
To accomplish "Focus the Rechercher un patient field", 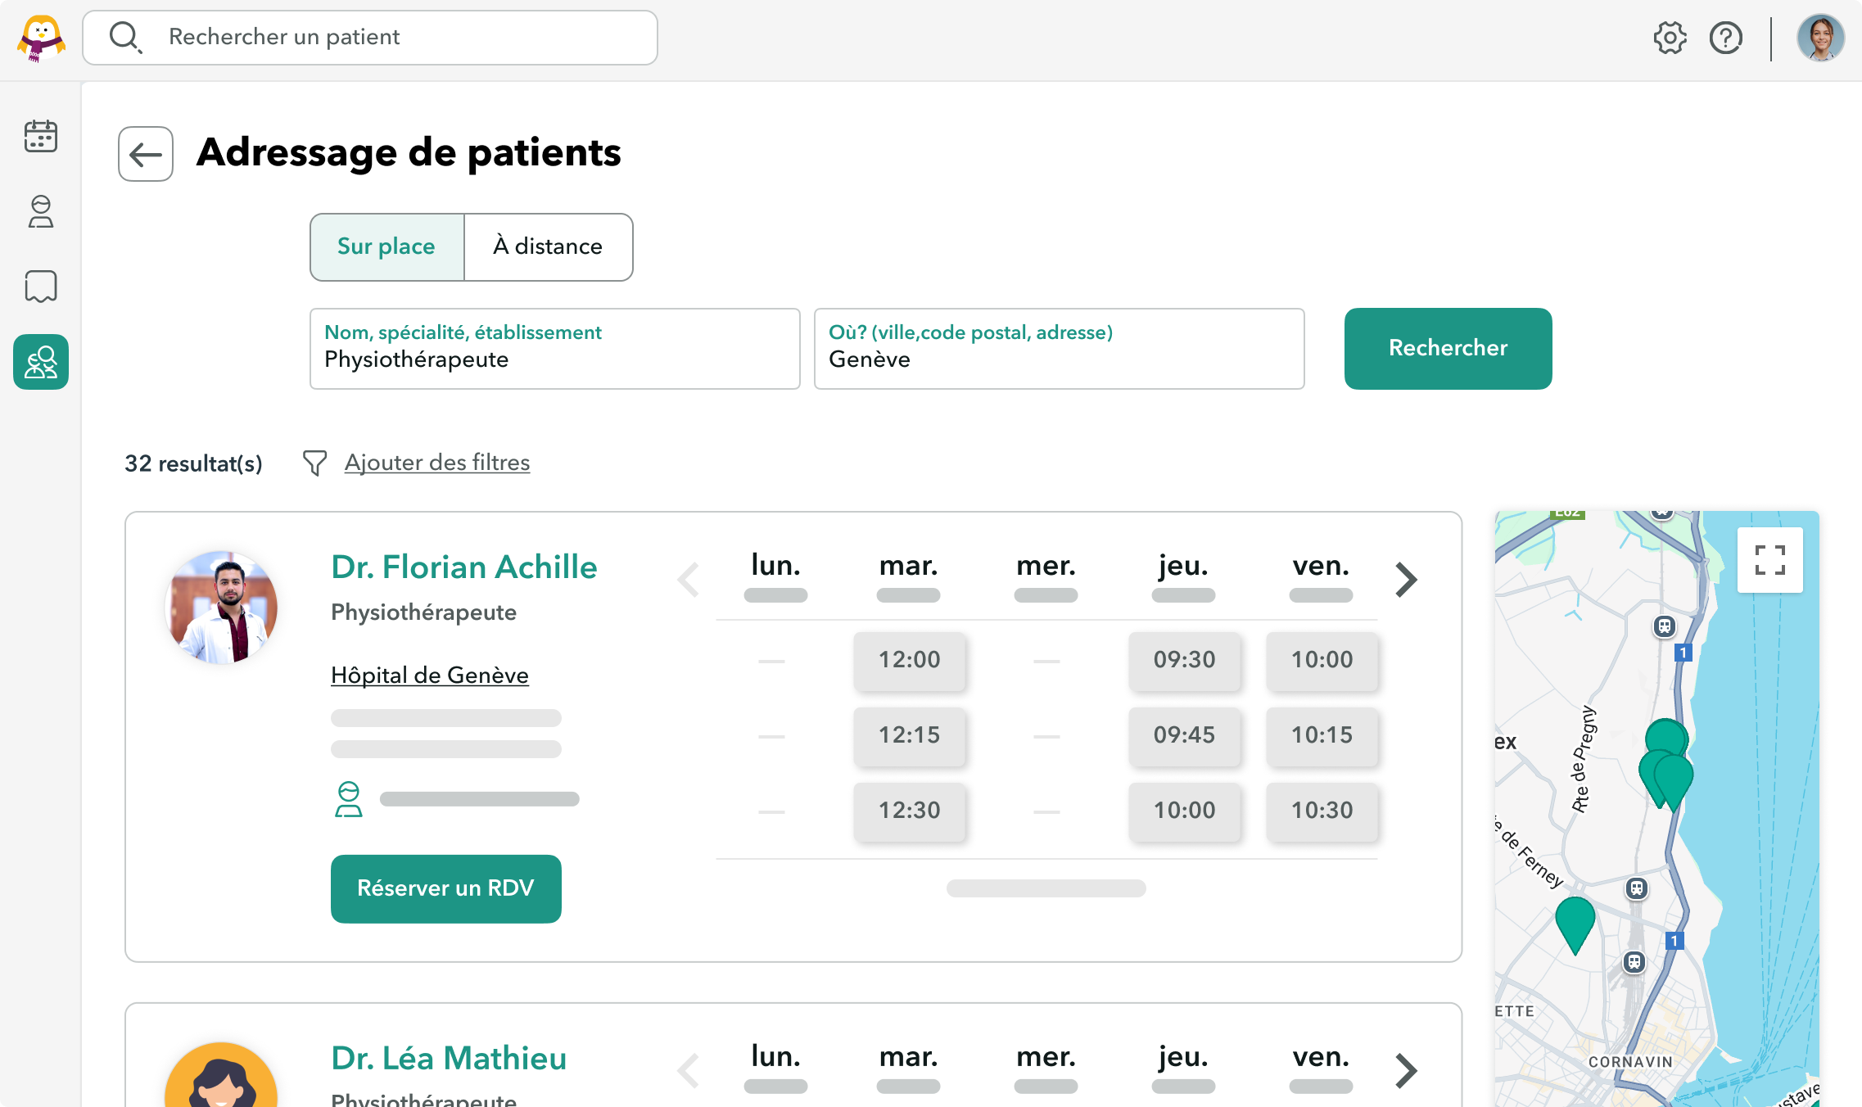I will (x=370, y=38).
